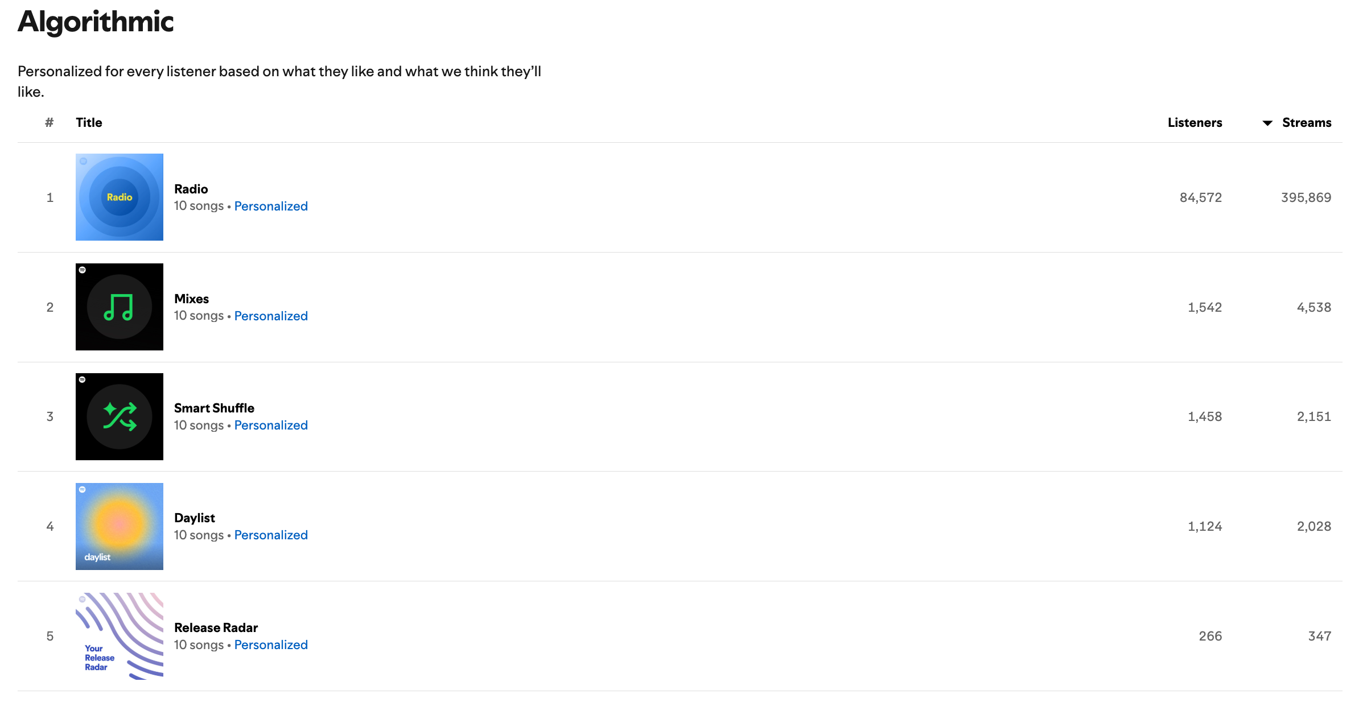The height and width of the screenshot is (702, 1367).
Task: Click the Smart Shuffle arrows cover
Action: pyautogui.click(x=119, y=416)
